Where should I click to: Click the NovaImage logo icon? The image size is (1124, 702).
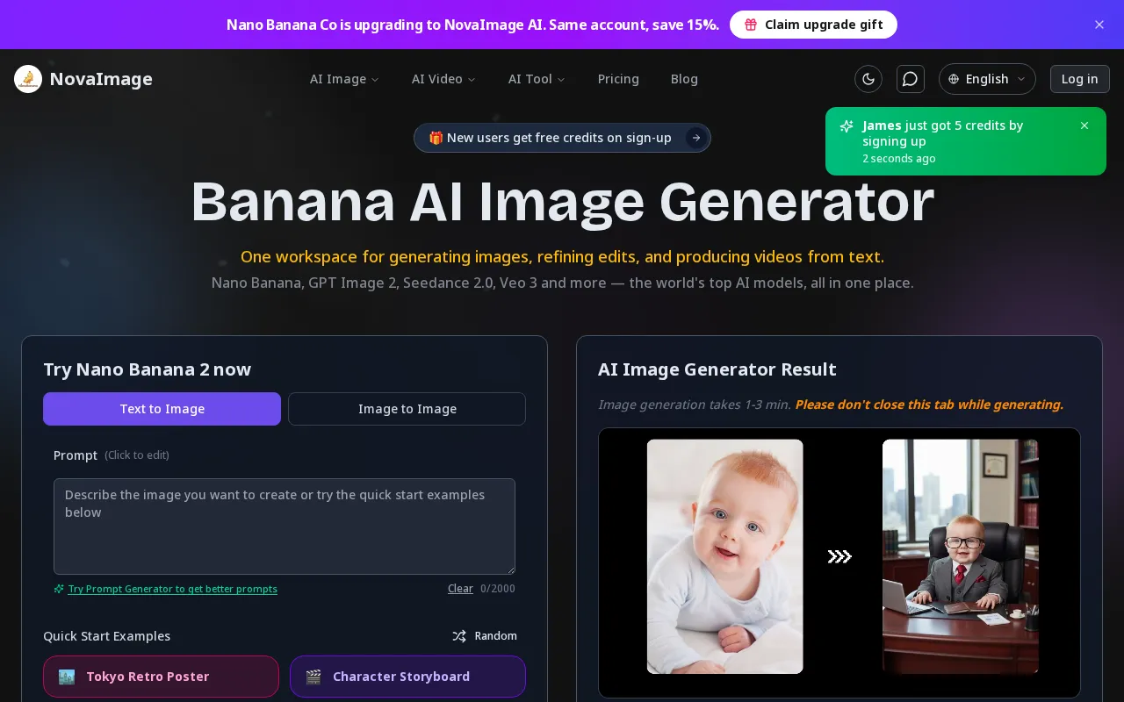28,79
